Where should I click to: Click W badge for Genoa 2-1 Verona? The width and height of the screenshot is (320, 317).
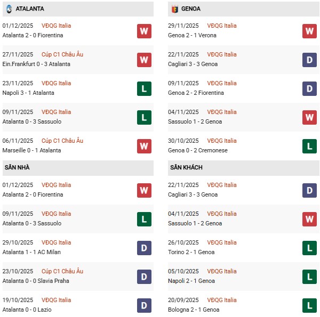coord(309,31)
